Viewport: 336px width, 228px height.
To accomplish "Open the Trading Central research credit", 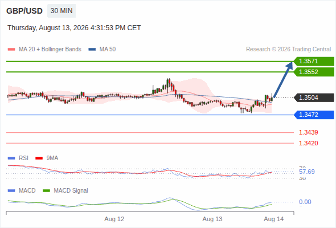I will point(288,50).
